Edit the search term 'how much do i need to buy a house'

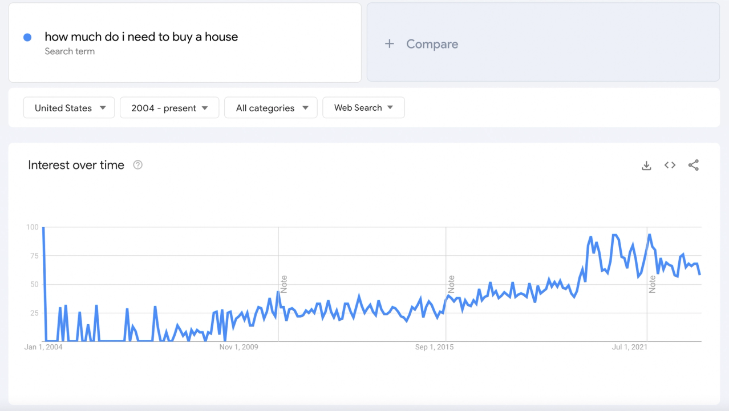(141, 37)
